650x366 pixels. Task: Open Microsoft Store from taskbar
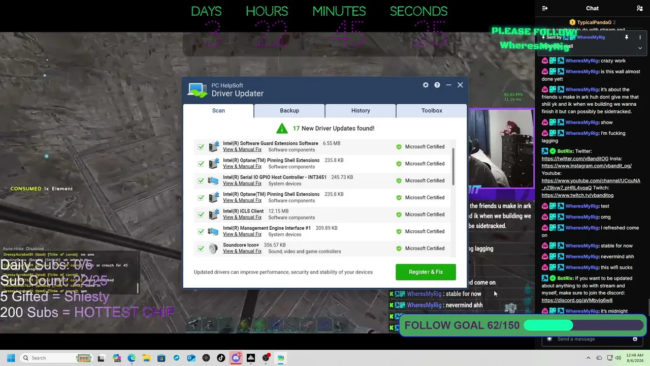click(161, 358)
